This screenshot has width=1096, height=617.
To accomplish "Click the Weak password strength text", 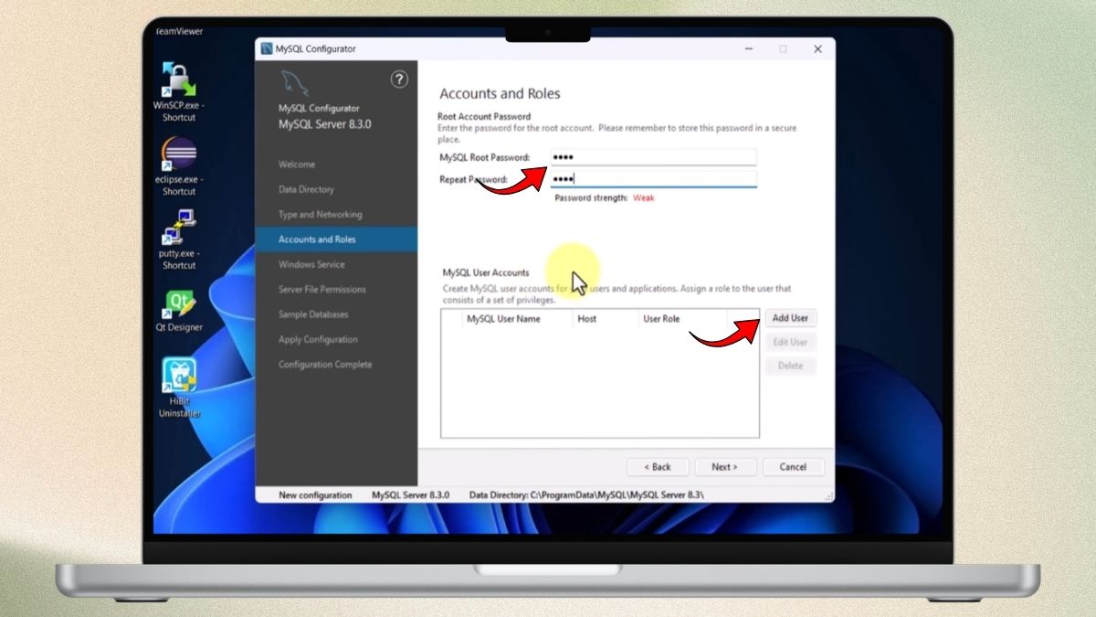I will click(644, 197).
